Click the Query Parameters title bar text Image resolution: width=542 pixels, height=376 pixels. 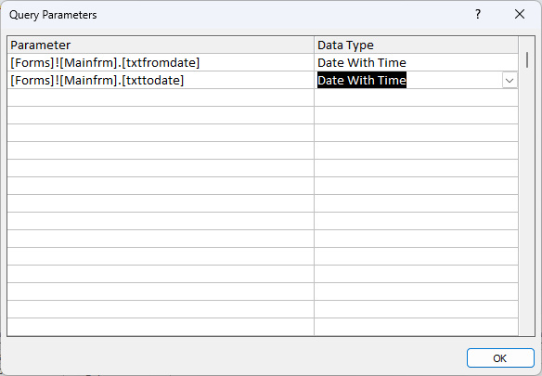coord(53,15)
